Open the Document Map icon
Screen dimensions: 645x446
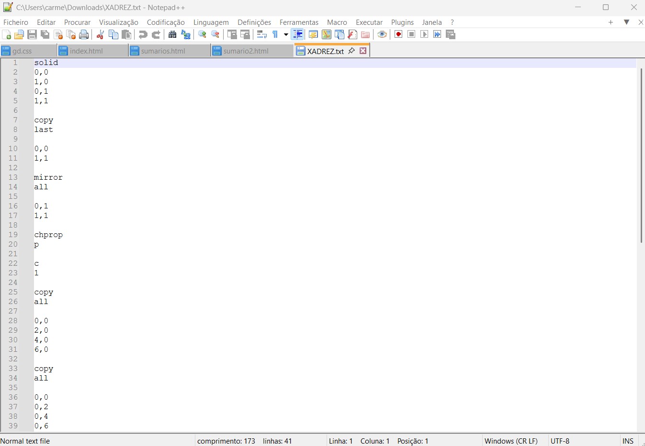tap(327, 34)
